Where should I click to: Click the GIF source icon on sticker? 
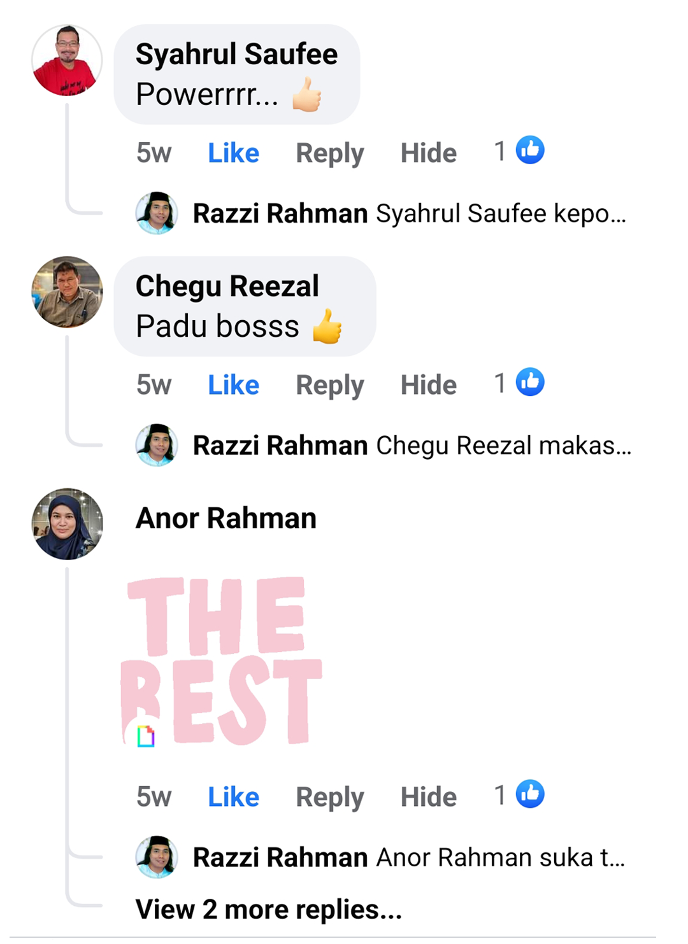(x=146, y=736)
